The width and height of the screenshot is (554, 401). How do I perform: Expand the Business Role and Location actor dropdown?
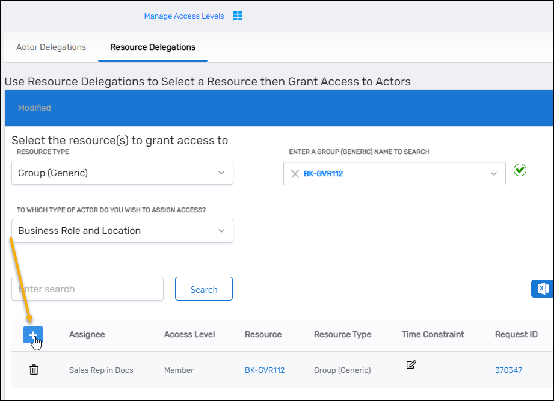coord(122,230)
